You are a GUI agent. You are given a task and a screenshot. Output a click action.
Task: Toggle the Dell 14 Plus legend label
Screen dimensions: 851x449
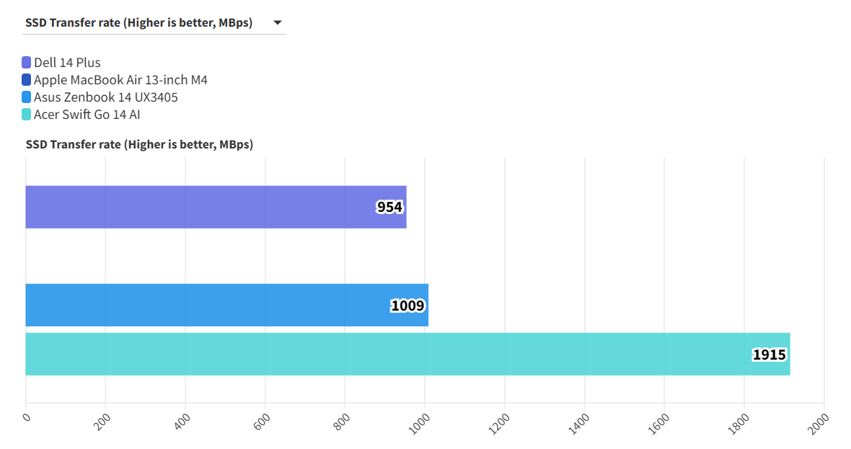67,63
